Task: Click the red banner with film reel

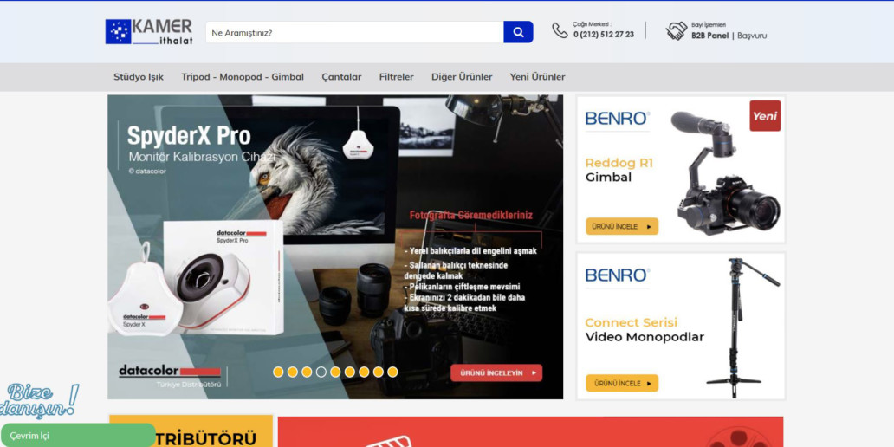Action: pyautogui.click(x=530, y=431)
